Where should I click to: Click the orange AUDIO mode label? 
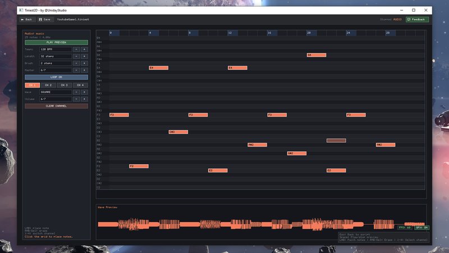397,20
